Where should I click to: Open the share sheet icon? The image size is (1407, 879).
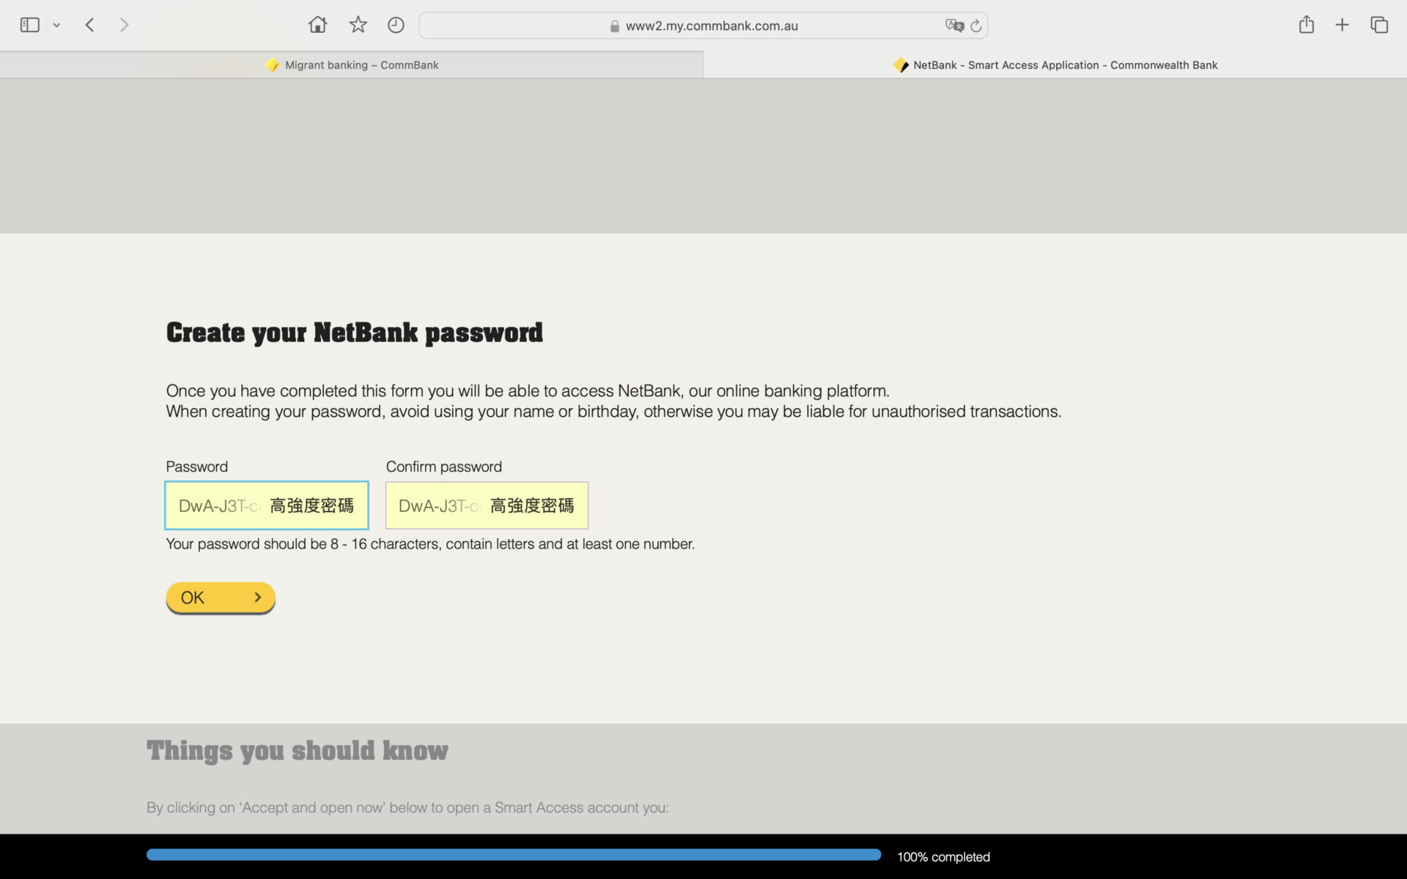(x=1306, y=25)
